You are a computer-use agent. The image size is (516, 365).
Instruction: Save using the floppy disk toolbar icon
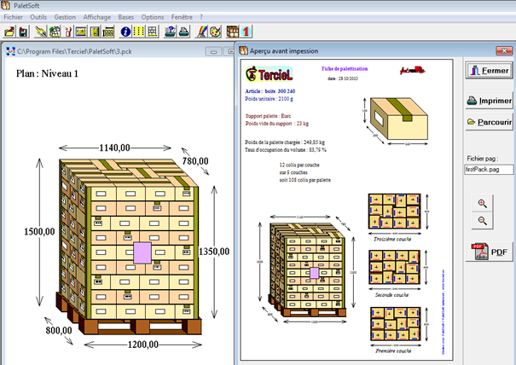point(23,32)
